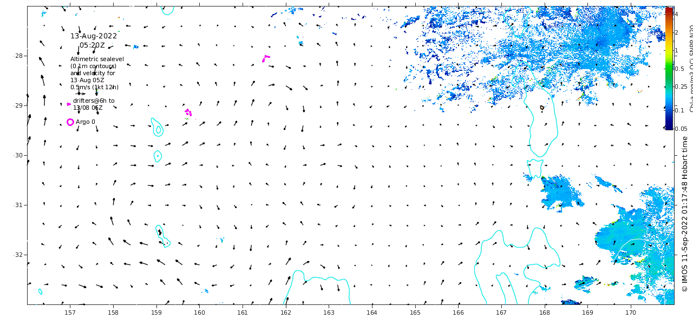Image resolution: width=693 pixels, height=319 pixels.
Task: Click latitude tick label -30
Action: (x=18, y=155)
